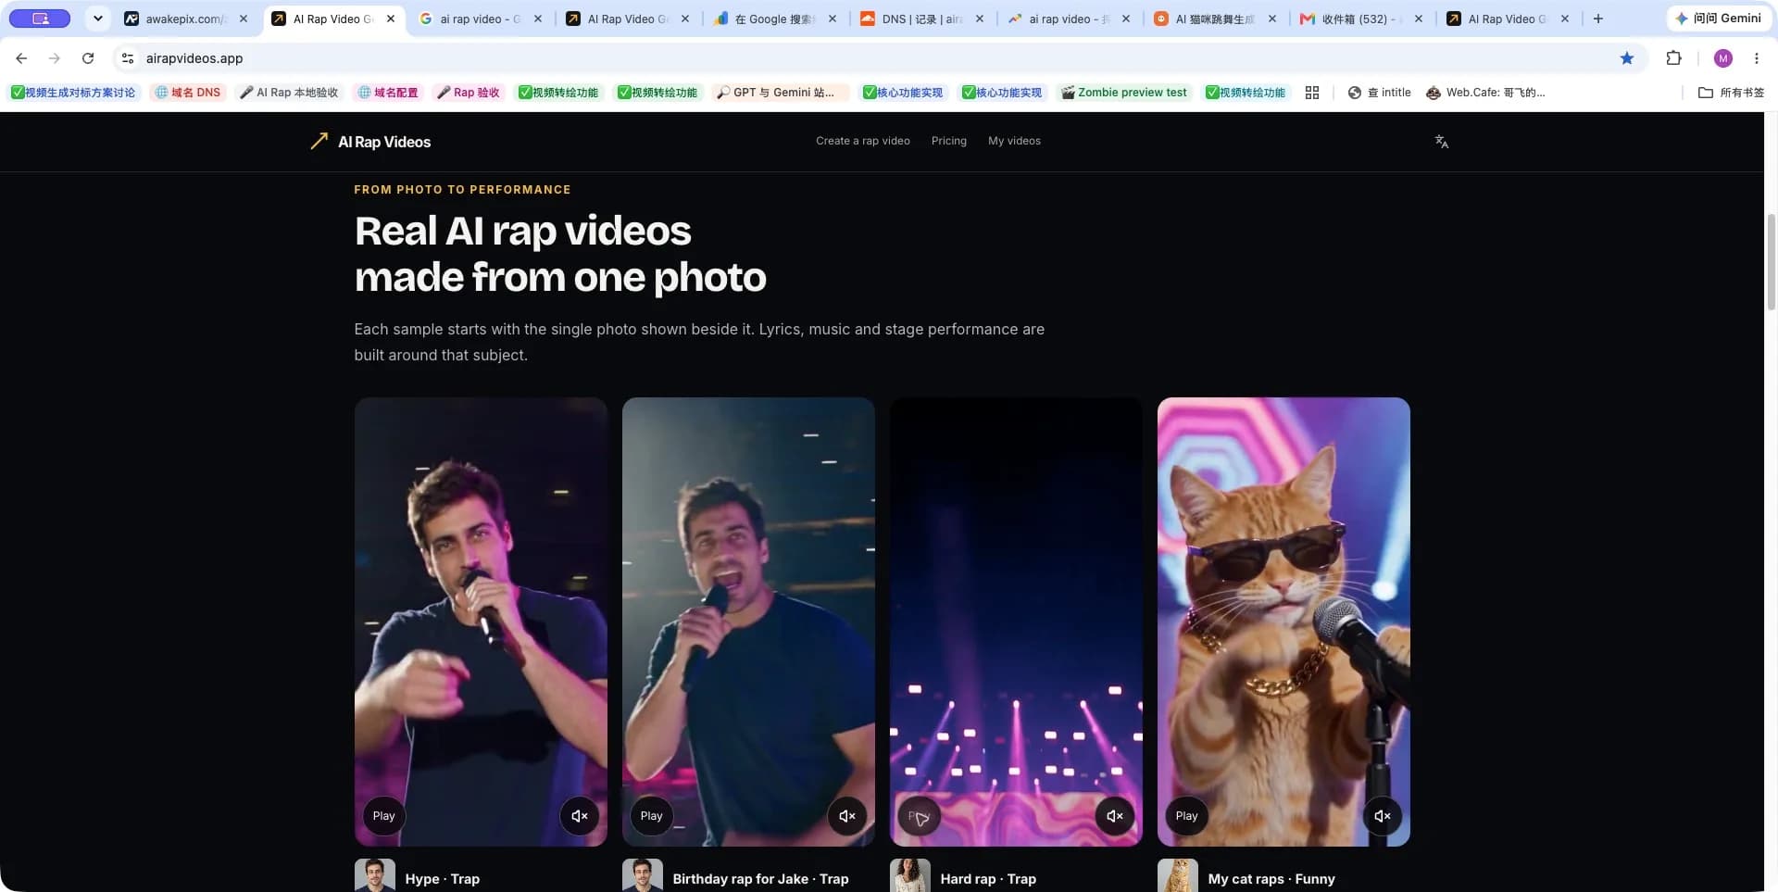The image size is (1778, 892).
Task: Click the My cat raps cat photo thumbnail
Action: tap(1178, 875)
